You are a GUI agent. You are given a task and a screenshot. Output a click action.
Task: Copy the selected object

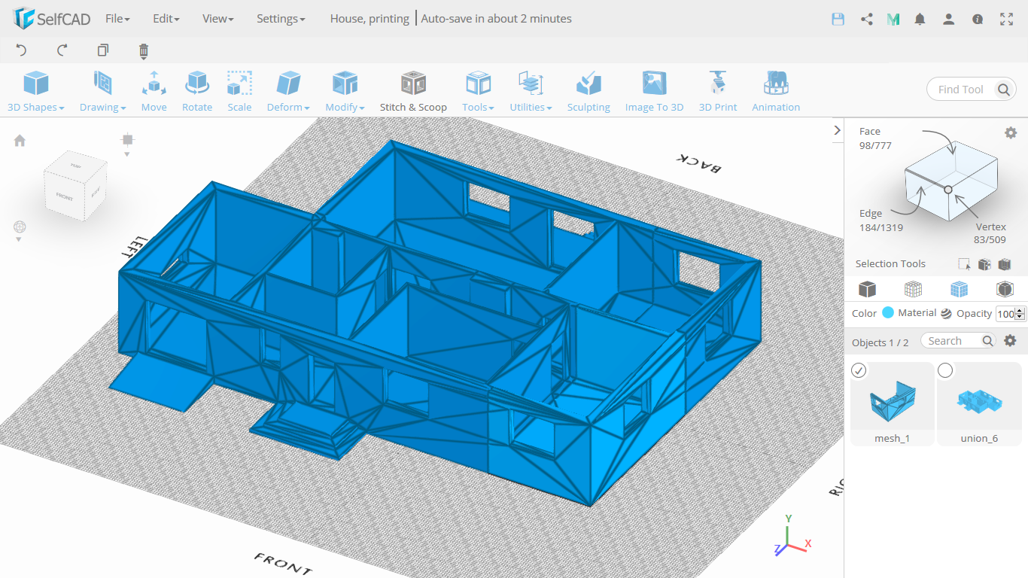coord(103,50)
